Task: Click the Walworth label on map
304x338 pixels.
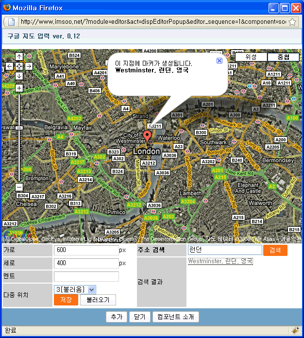Action: click(260, 203)
